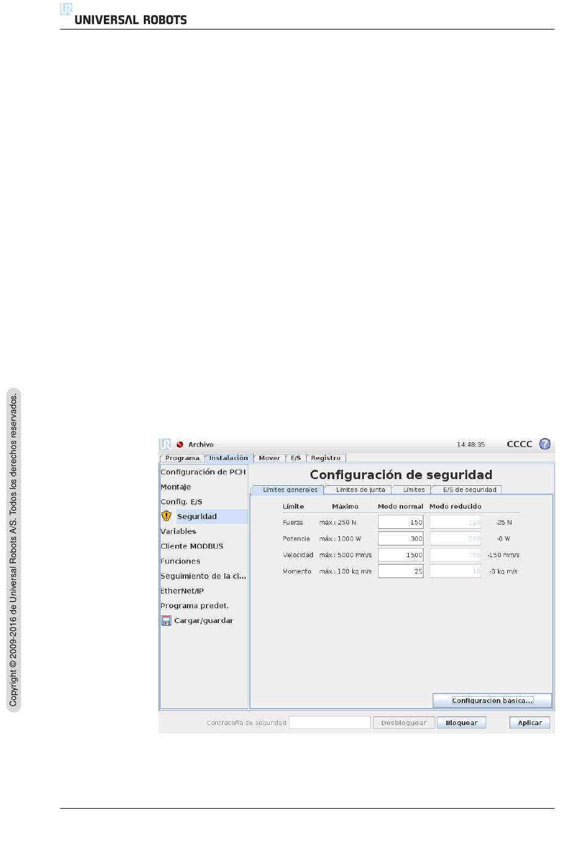Screen dimensions: 584x853
Task: Edit the Velocidad Modo normal value field
Action: tap(400, 555)
